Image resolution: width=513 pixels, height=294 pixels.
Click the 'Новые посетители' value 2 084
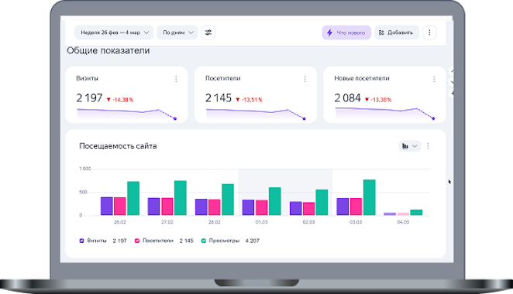pyautogui.click(x=347, y=98)
